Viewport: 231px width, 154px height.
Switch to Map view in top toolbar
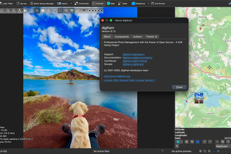point(111,3)
